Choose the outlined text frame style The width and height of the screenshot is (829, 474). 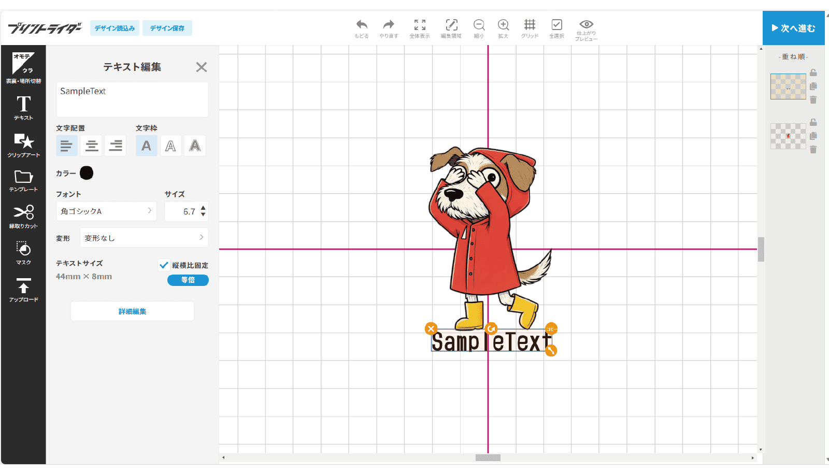point(170,146)
